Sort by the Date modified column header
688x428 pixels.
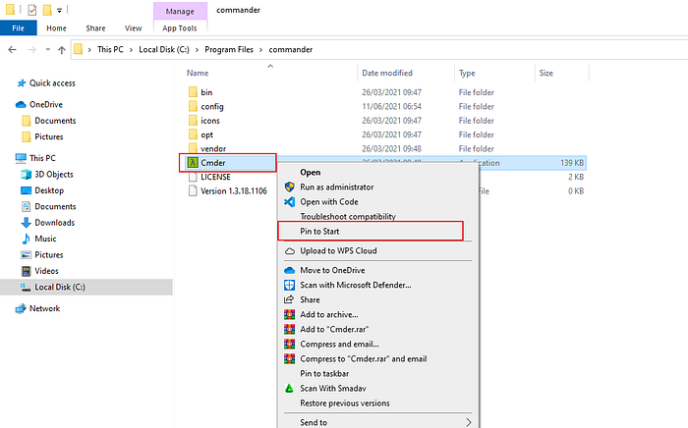pyautogui.click(x=387, y=74)
